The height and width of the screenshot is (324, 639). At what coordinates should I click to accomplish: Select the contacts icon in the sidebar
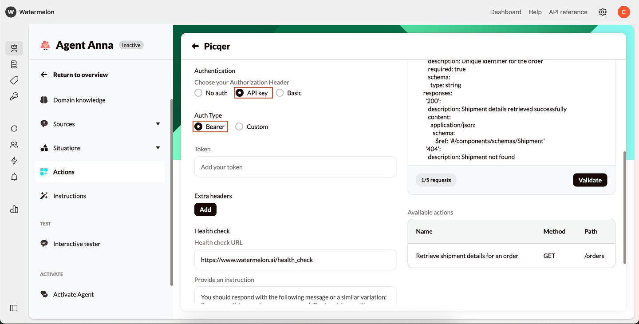click(14, 144)
